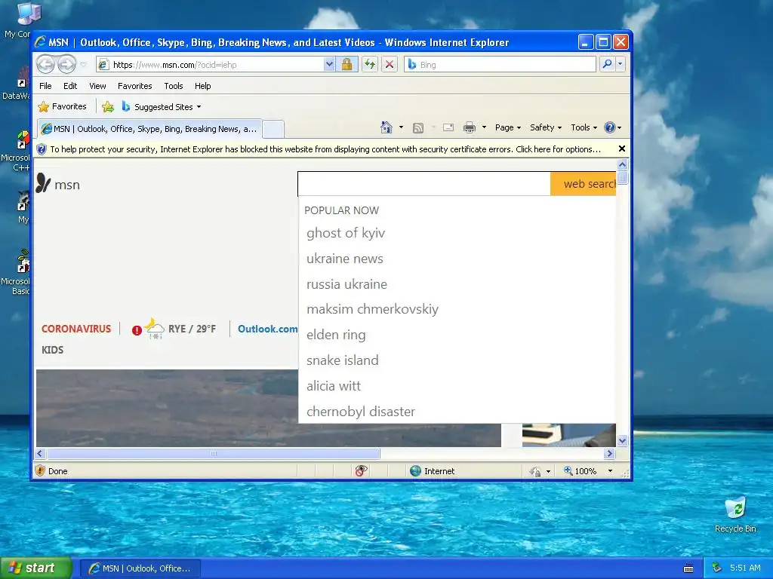Screen dimensions: 773x579
Task: Click the orange web search button
Action: pyautogui.click(x=584, y=184)
